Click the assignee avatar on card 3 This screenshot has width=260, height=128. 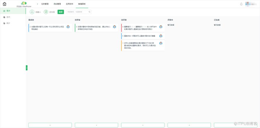coord(115,27)
